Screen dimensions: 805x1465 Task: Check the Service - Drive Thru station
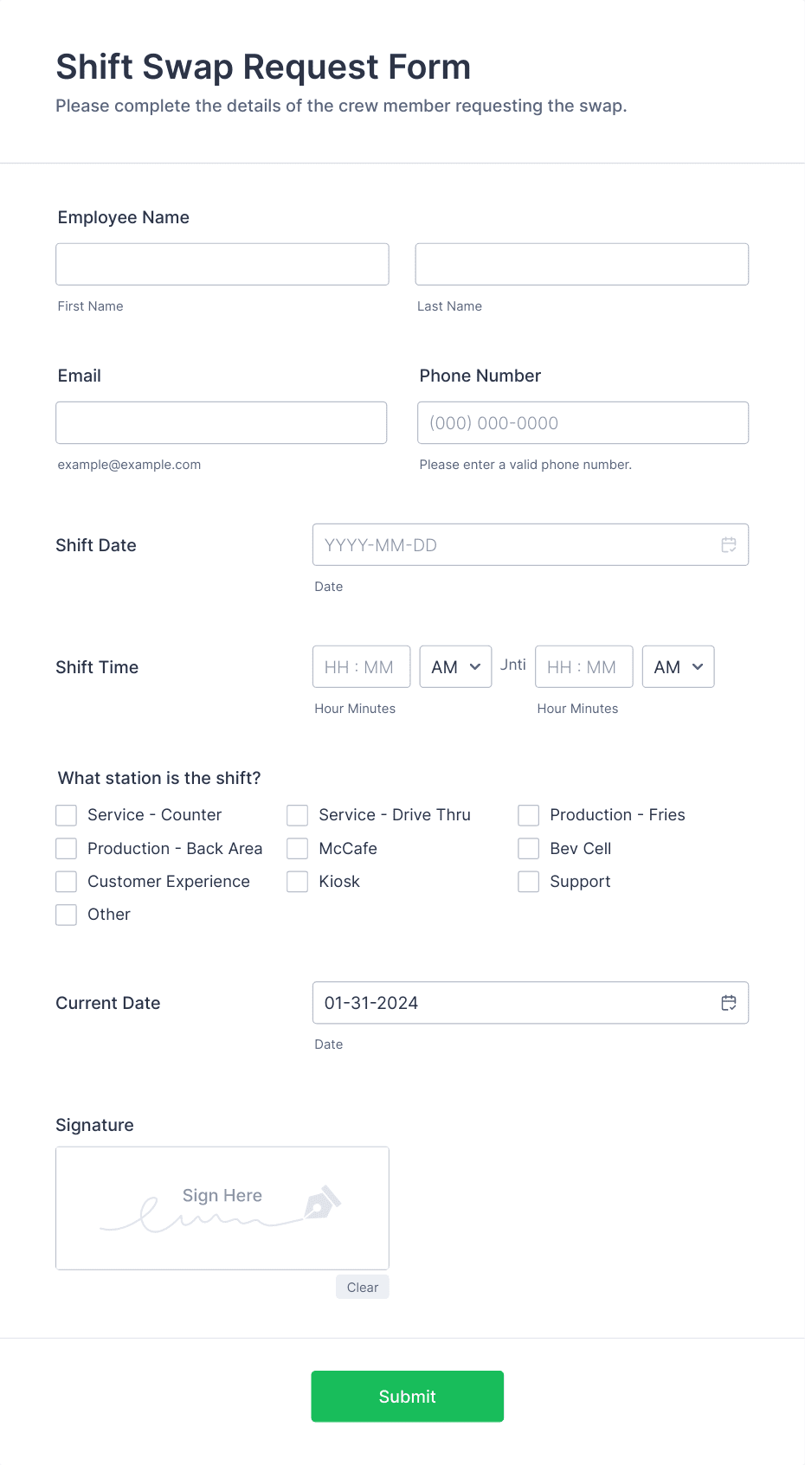tap(297, 814)
